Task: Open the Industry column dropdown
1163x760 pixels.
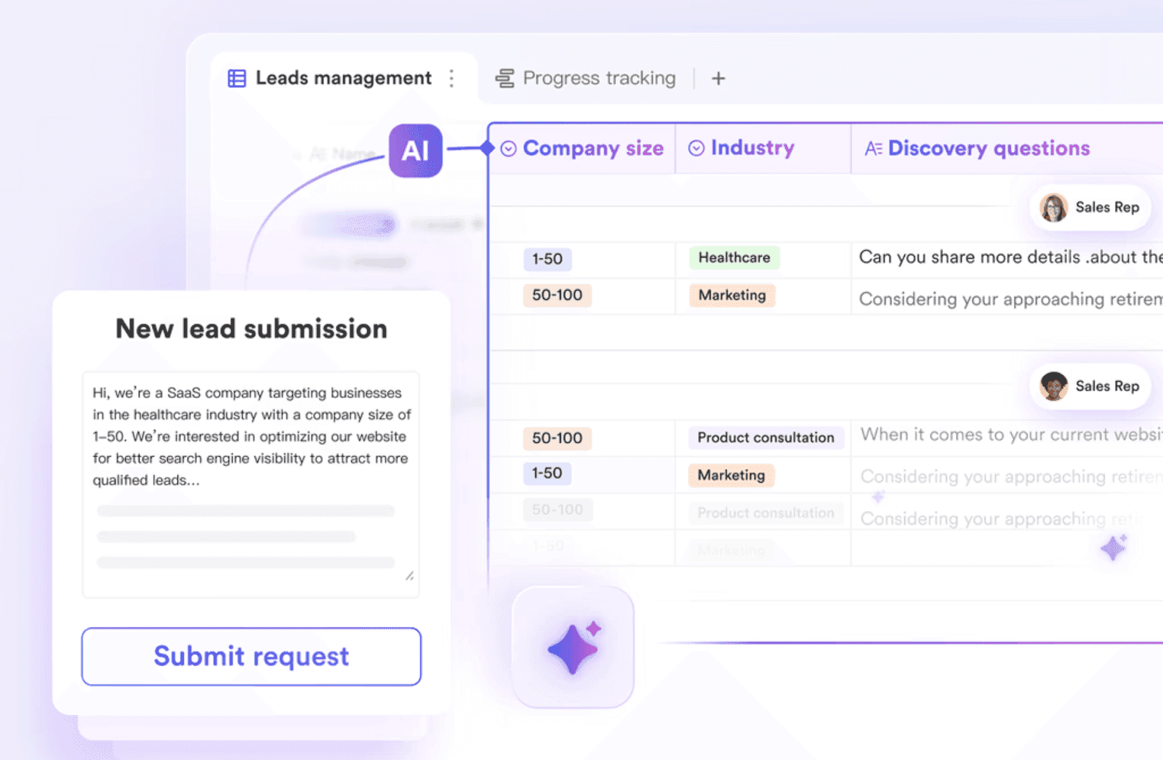Action: tap(696, 148)
